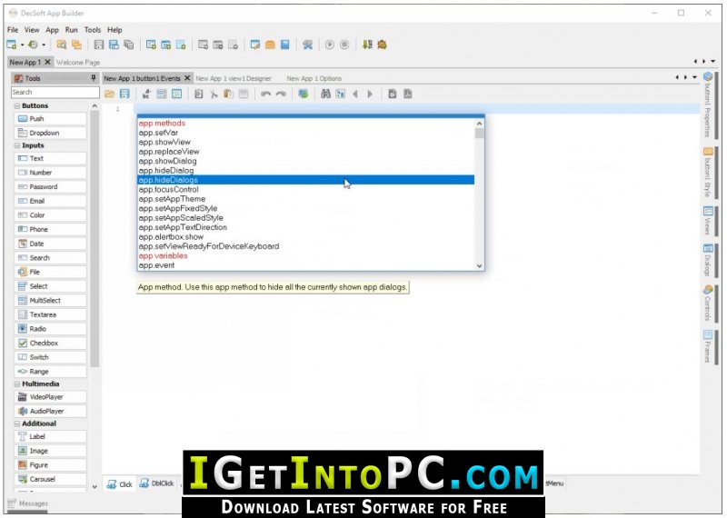Click the save all stacked-floppies icon

click(x=128, y=45)
